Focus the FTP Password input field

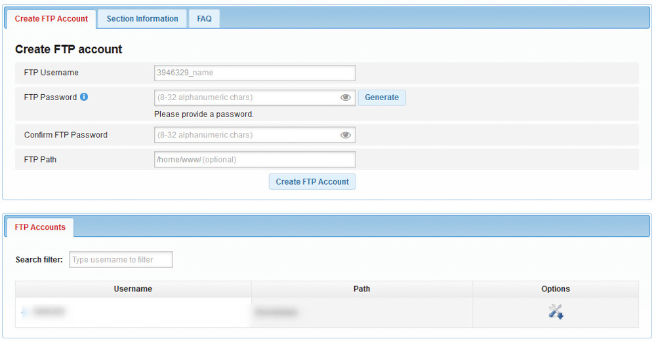pos(255,98)
